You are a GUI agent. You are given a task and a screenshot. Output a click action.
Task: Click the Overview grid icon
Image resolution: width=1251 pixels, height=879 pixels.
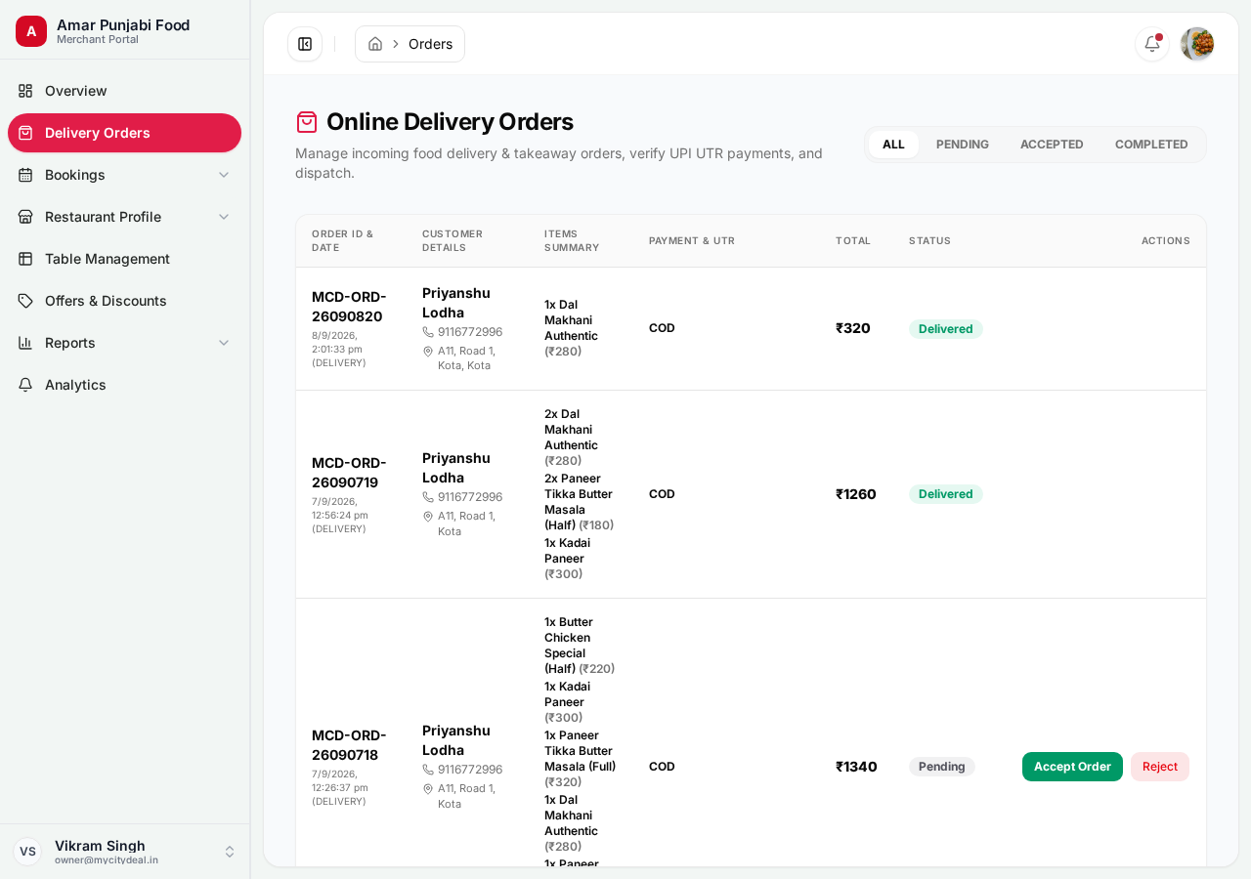[x=25, y=91]
